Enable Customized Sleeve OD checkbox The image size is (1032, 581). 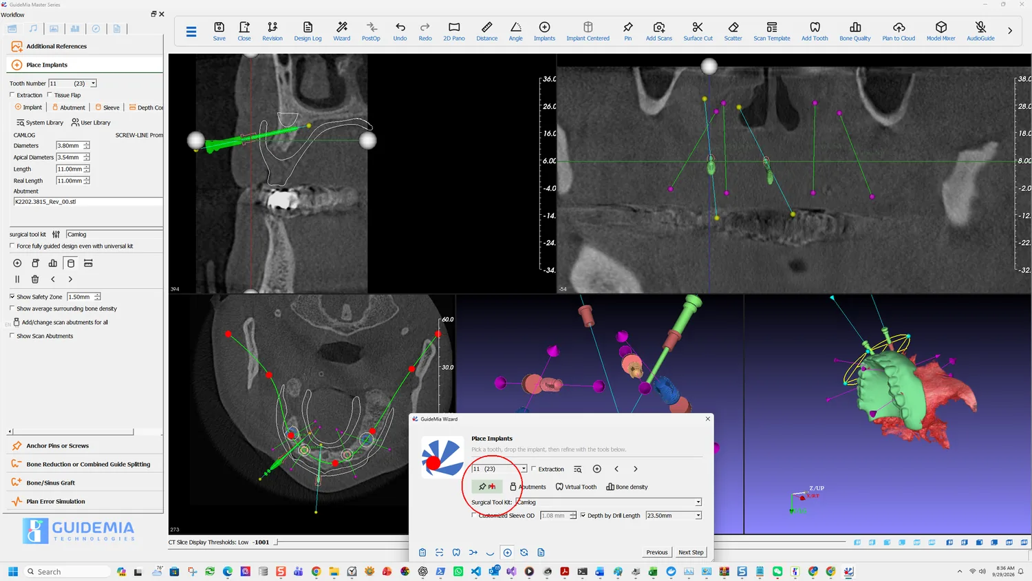coord(475,515)
